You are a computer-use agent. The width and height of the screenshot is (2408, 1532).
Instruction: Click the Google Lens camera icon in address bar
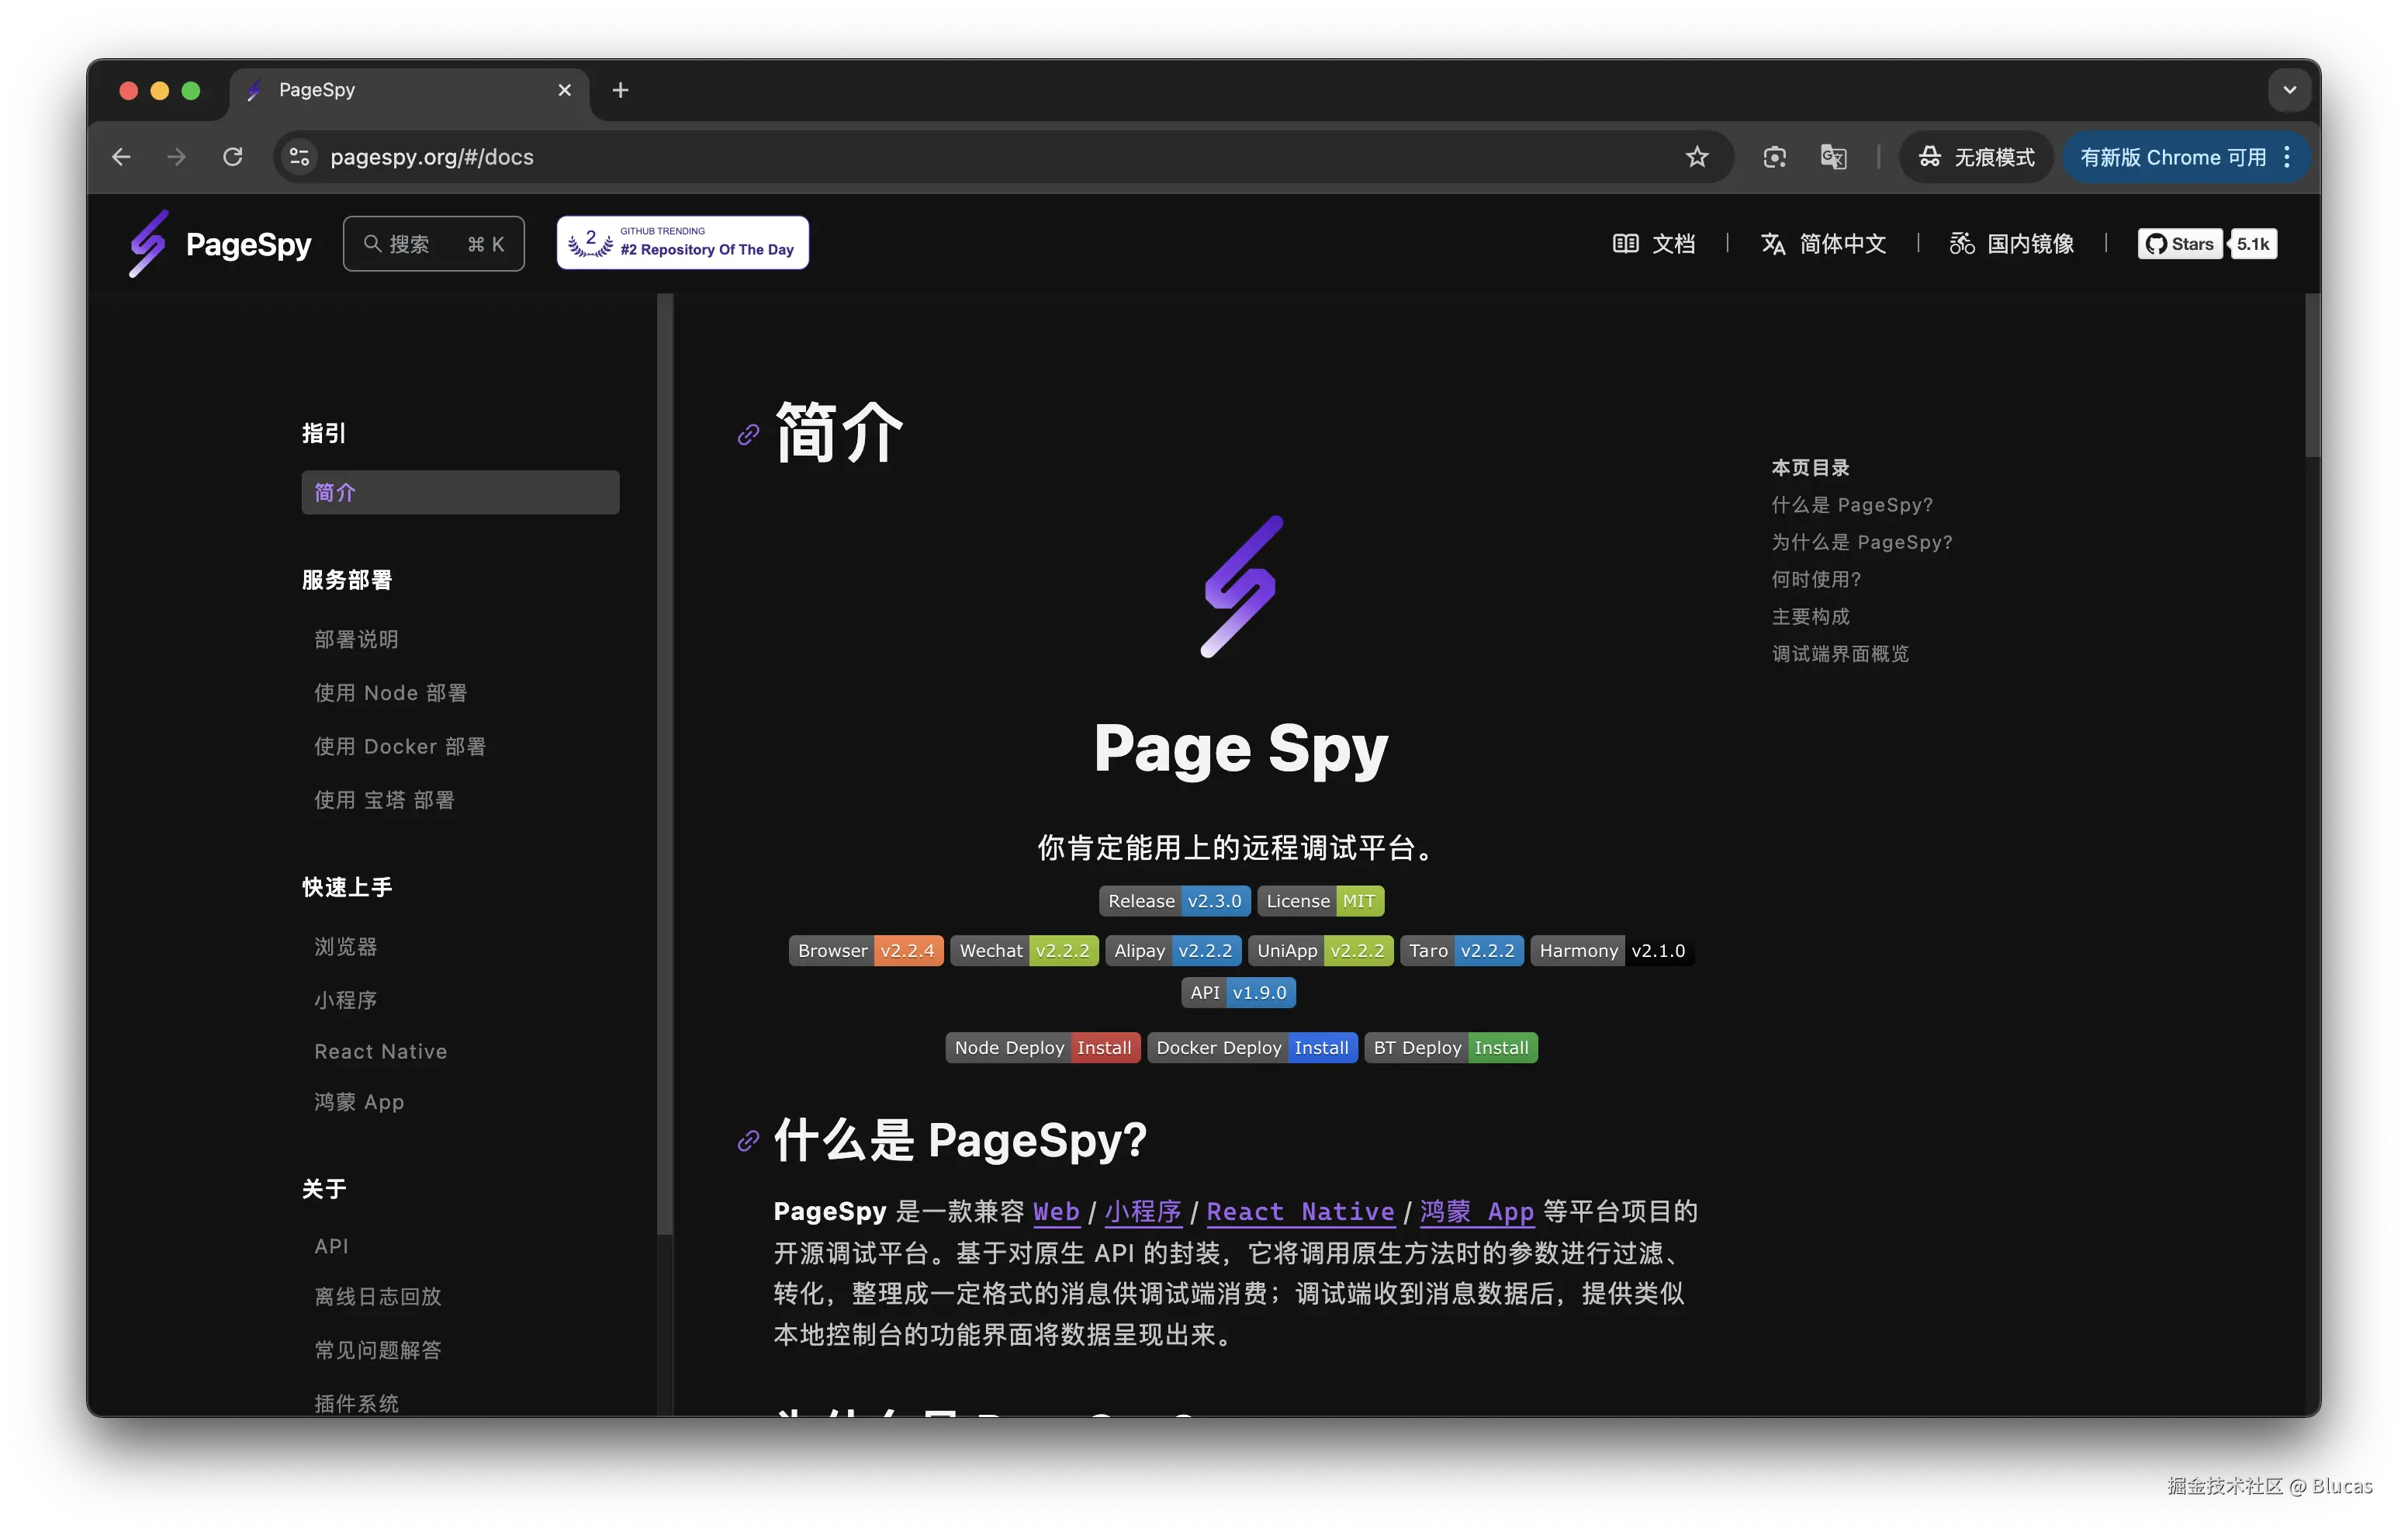click(x=1774, y=157)
